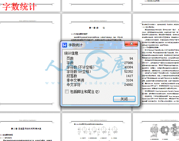Screen dimensions: 179x141
Task: Click the 段落数 row label
Action: click(72, 76)
